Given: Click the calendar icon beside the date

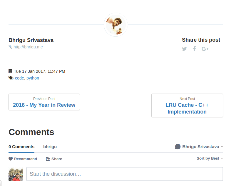Looking at the screenshot, I should click(11, 71).
